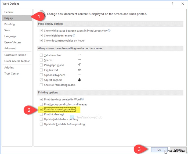This screenshot has width=188, height=154.
Task: Enable Print background colors and images
Action: (41, 104)
